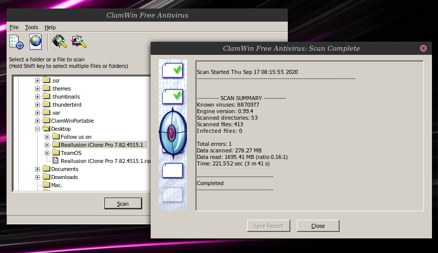Select the Reallusion iClone Pro 7.82.4515.1 folder
The height and width of the screenshot is (253, 438).
[x=101, y=145]
